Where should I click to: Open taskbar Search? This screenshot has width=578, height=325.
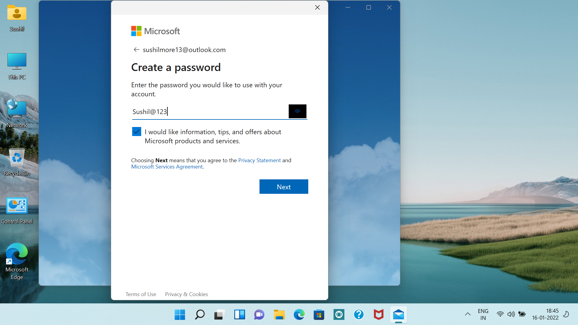coord(200,315)
